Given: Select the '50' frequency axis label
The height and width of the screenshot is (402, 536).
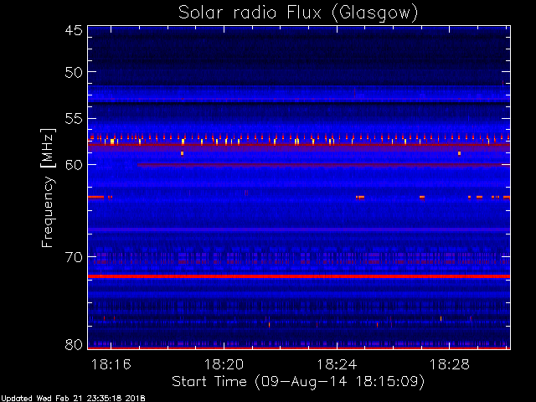Looking at the screenshot, I should click(x=74, y=72).
